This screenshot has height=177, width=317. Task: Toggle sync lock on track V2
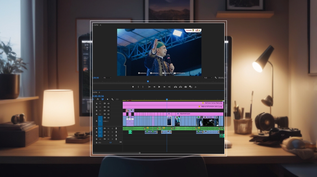click(105, 114)
